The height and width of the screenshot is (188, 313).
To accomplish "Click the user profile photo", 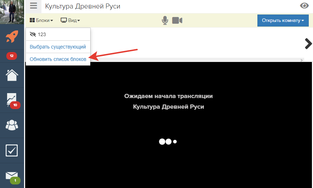I will click(x=12, y=12).
